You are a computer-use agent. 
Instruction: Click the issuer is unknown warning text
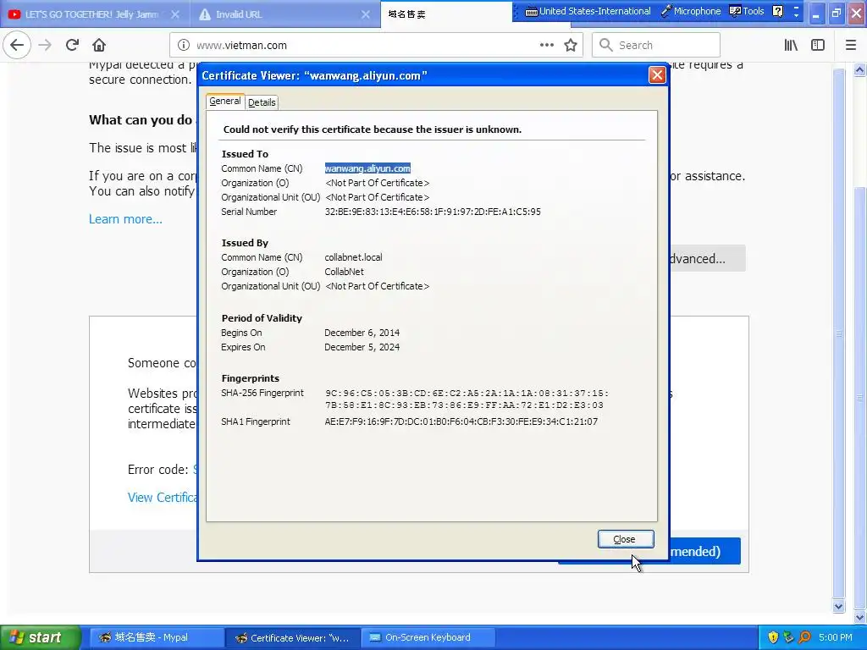pyautogui.click(x=373, y=129)
